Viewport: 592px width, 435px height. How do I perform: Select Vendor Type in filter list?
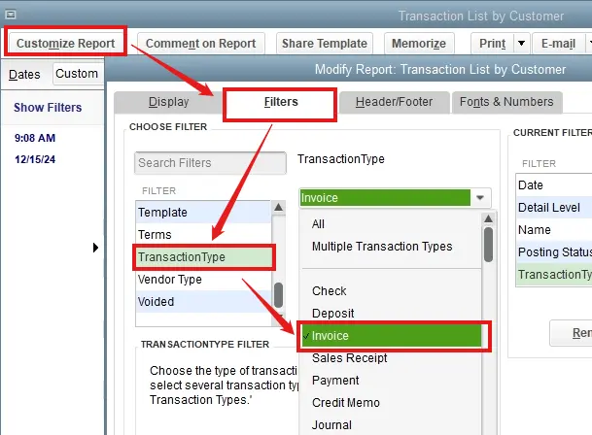coord(203,280)
